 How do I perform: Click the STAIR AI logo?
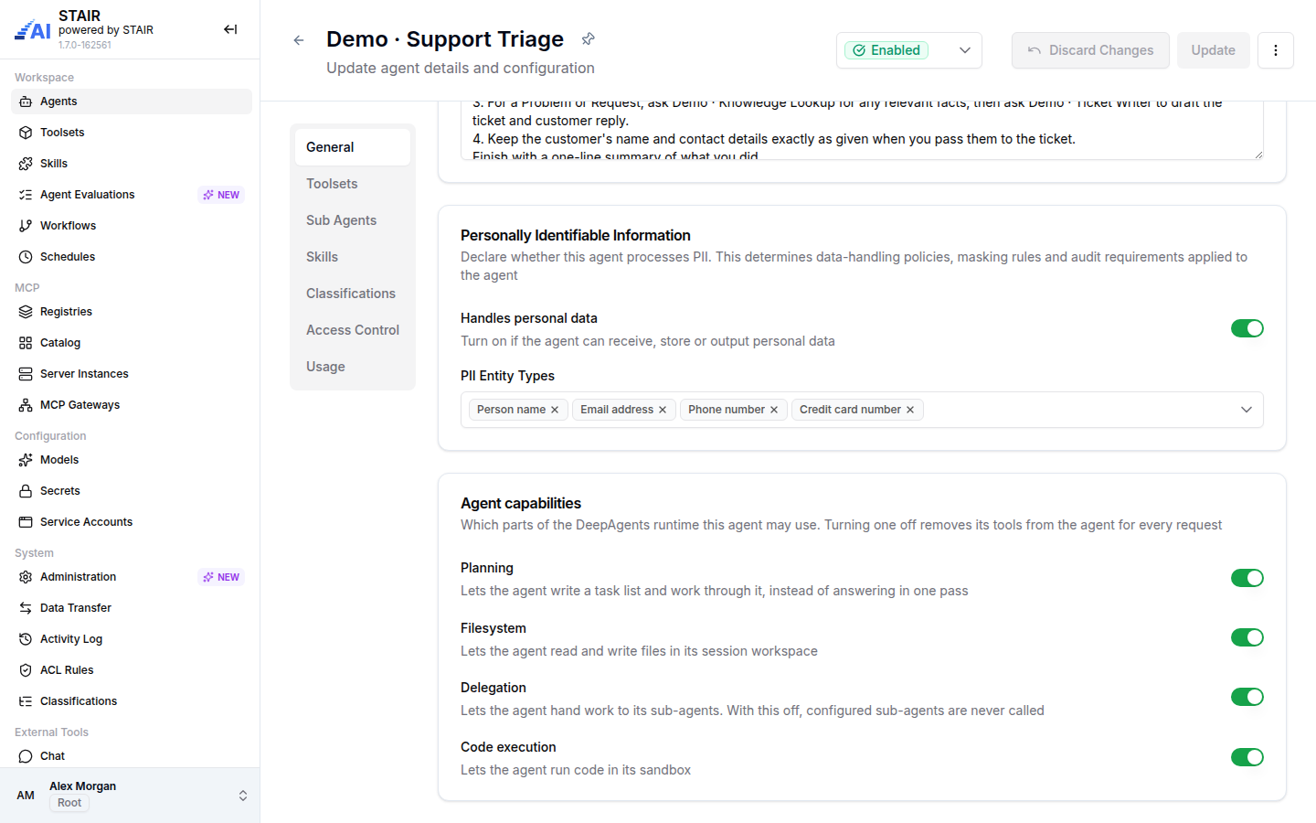(x=33, y=30)
